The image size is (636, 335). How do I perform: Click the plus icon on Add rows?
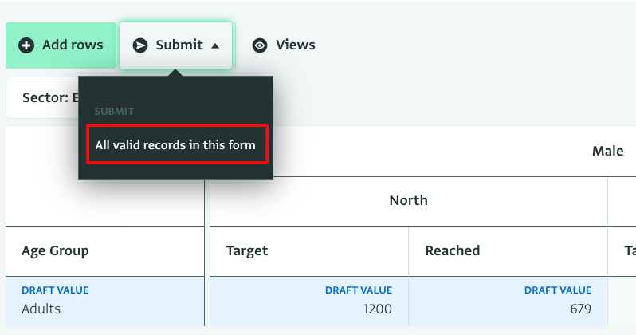pos(26,45)
